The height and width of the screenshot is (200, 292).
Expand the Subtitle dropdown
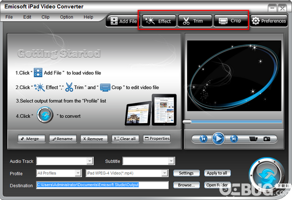click(171, 161)
